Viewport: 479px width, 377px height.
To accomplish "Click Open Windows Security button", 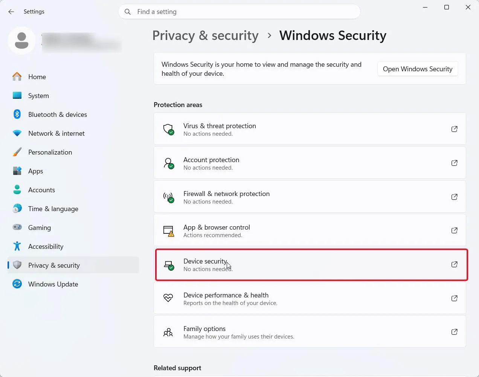I will pyautogui.click(x=418, y=69).
